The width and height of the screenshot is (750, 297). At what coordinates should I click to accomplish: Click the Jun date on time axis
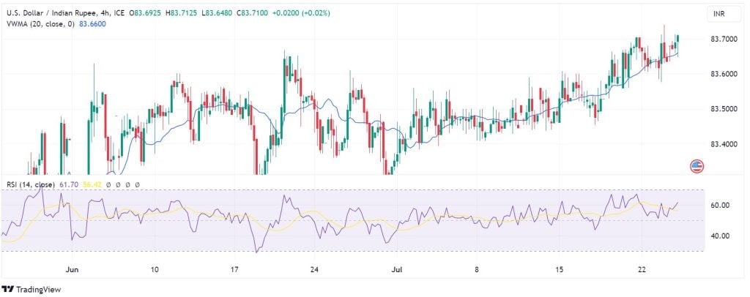tap(72, 269)
